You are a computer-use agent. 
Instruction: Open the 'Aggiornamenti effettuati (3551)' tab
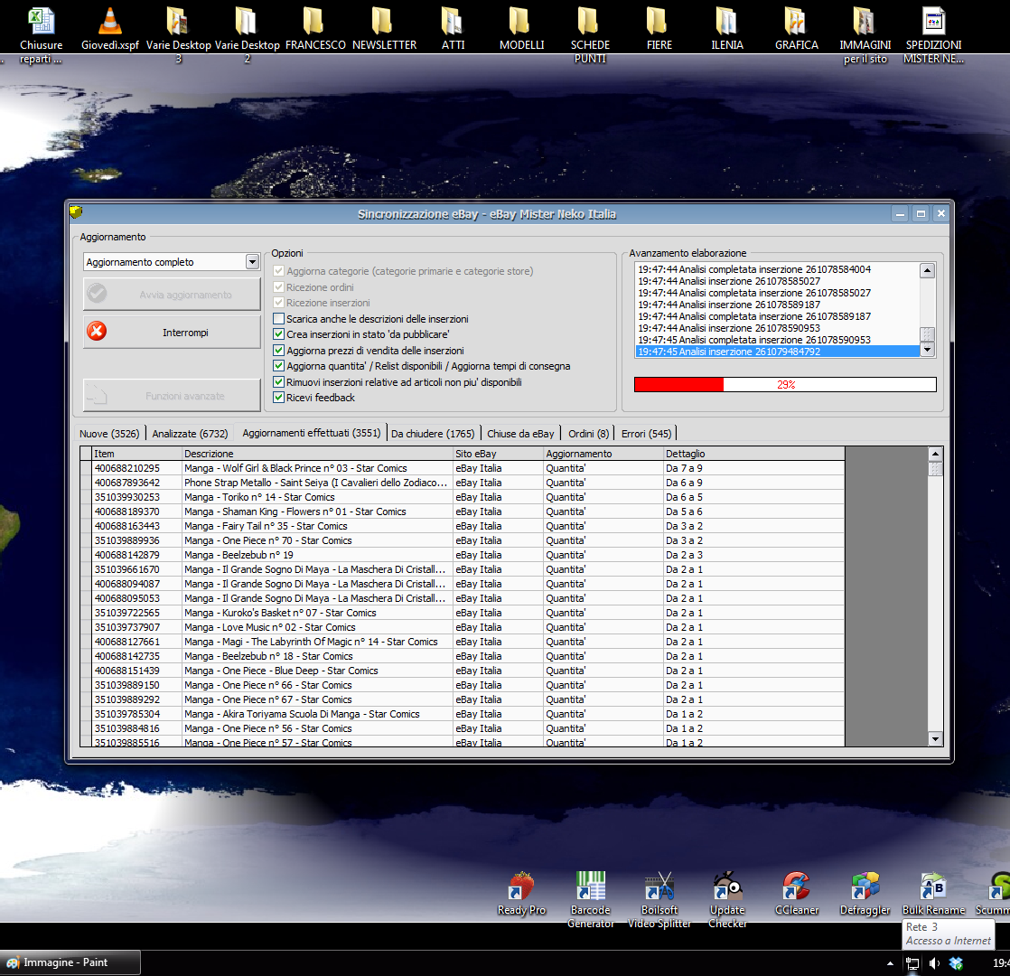tap(311, 433)
